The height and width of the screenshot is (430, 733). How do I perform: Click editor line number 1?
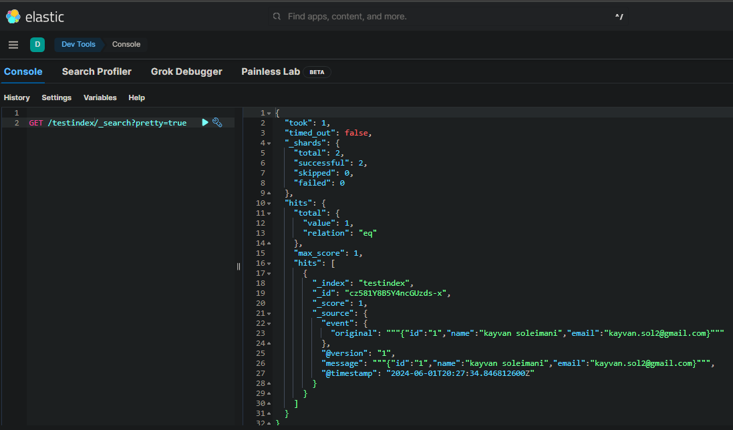tap(16, 113)
